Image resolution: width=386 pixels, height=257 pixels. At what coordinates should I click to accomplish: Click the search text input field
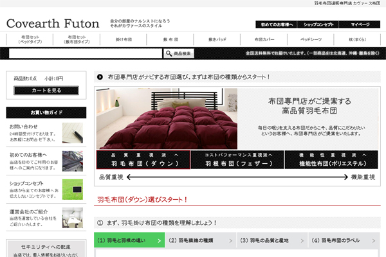[x=81, y=53]
